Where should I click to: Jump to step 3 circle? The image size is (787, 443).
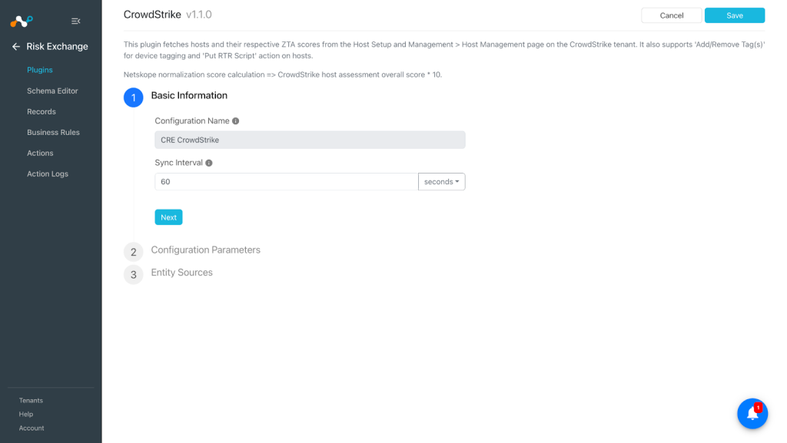pyautogui.click(x=134, y=274)
